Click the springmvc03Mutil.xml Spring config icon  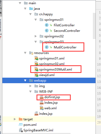coord(37,69)
